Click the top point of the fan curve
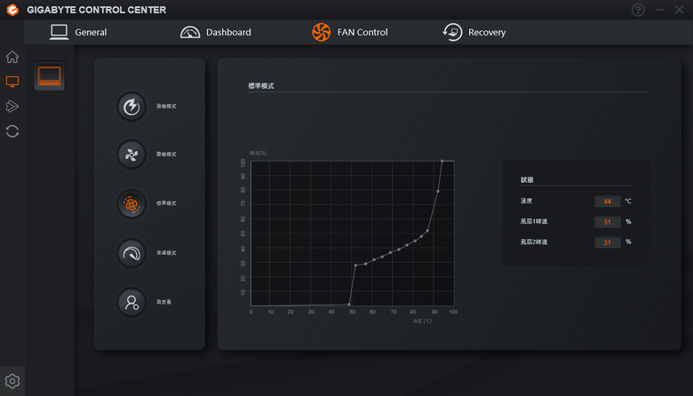 click(x=442, y=161)
